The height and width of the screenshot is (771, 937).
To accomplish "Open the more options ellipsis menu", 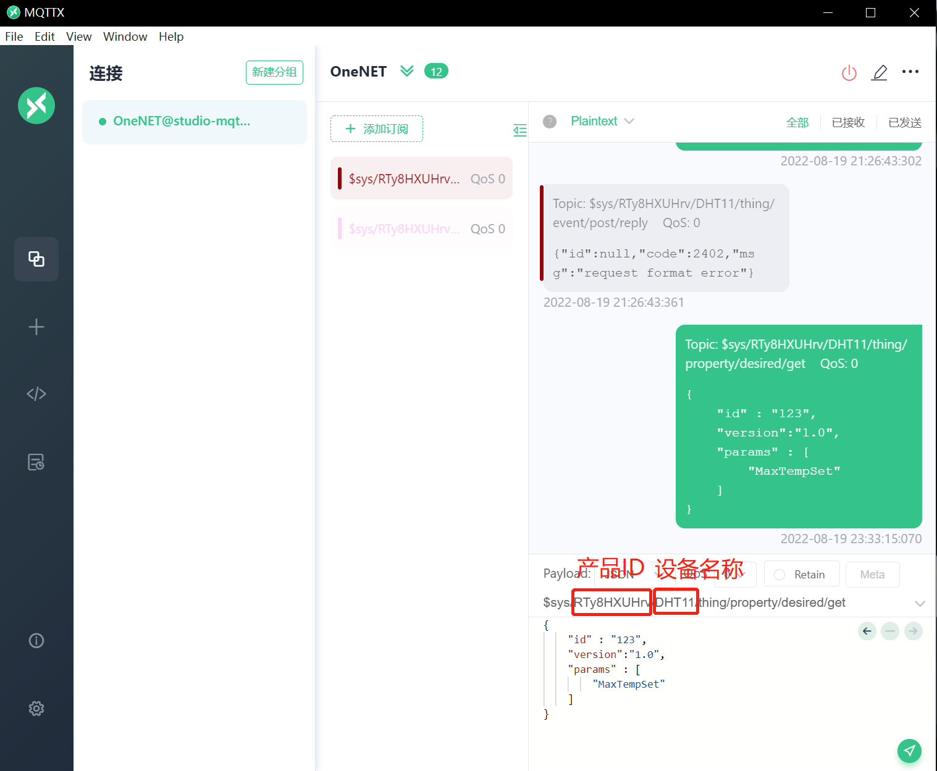I will point(910,72).
